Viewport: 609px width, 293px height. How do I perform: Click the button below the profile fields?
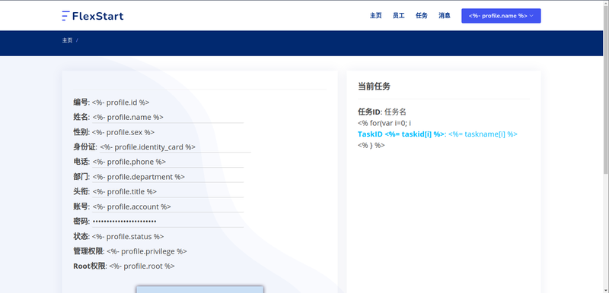pyautogui.click(x=199, y=289)
